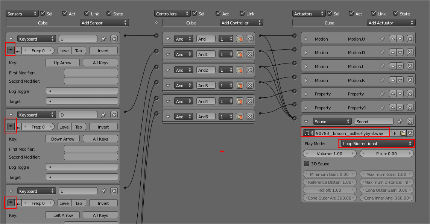430x224 pixels.
Task: Pin the Sound actuator
Action: pyautogui.click(x=400, y=121)
